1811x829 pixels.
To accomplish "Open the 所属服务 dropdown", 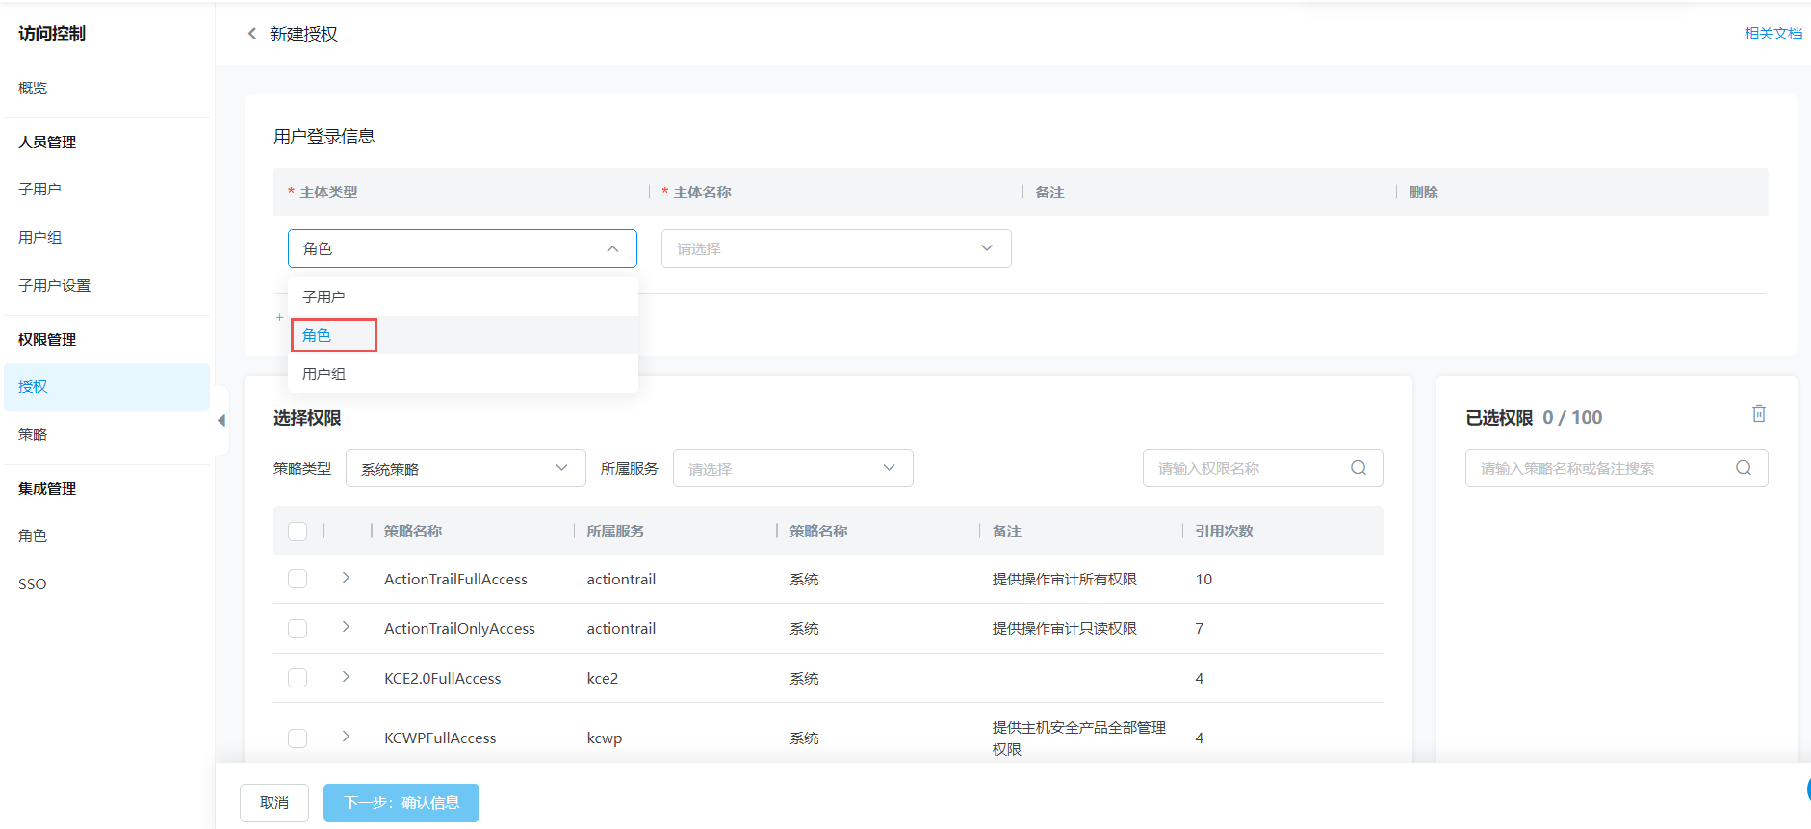I will click(791, 468).
